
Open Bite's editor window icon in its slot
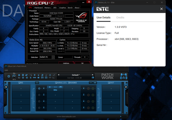coord(60,87)
